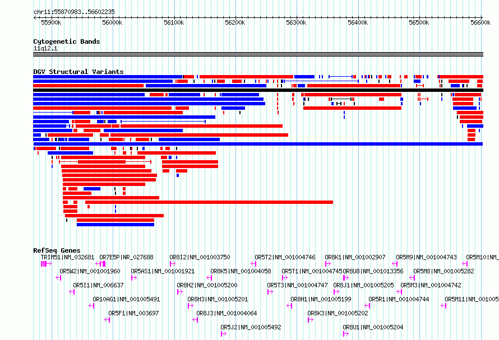Select the OR5F1 gene arrow glyph

point(107,320)
